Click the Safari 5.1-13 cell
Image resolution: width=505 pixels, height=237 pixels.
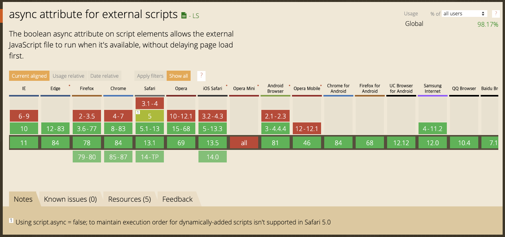[x=150, y=129]
